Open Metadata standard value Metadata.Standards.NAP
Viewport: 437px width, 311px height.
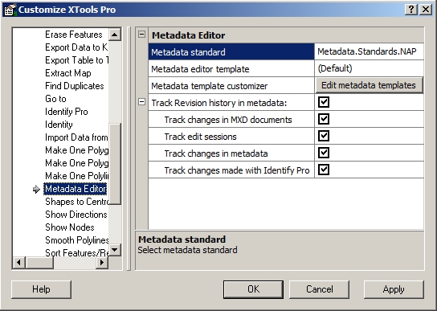tap(369, 51)
